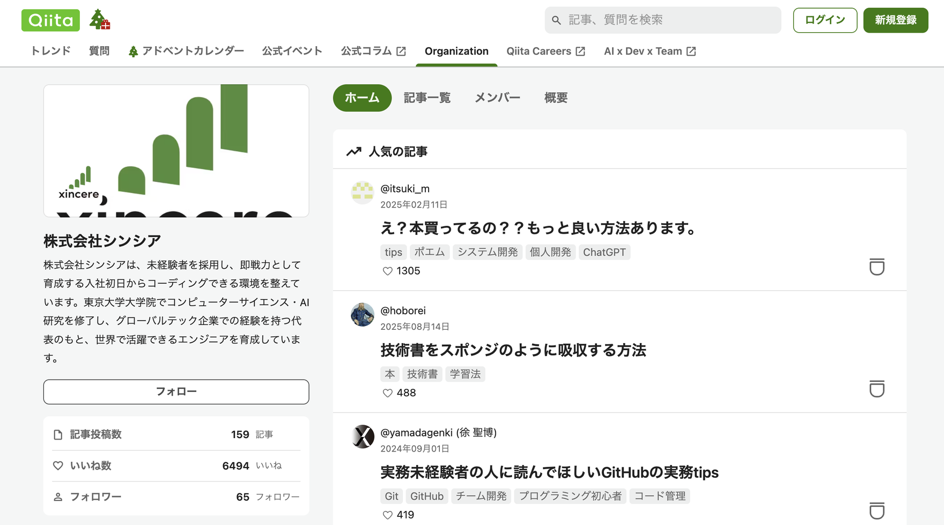Go to トレンド in the top navigation
The image size is (944, 525).
[50, 51]
